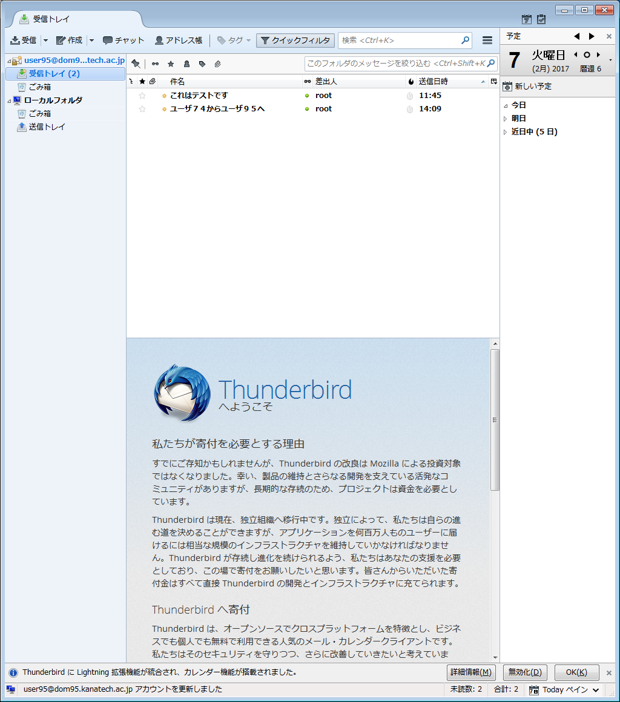Expand the 近日中 (5 日) section
620x702 pixels.
pyautogui.click(x=506, y=132)
